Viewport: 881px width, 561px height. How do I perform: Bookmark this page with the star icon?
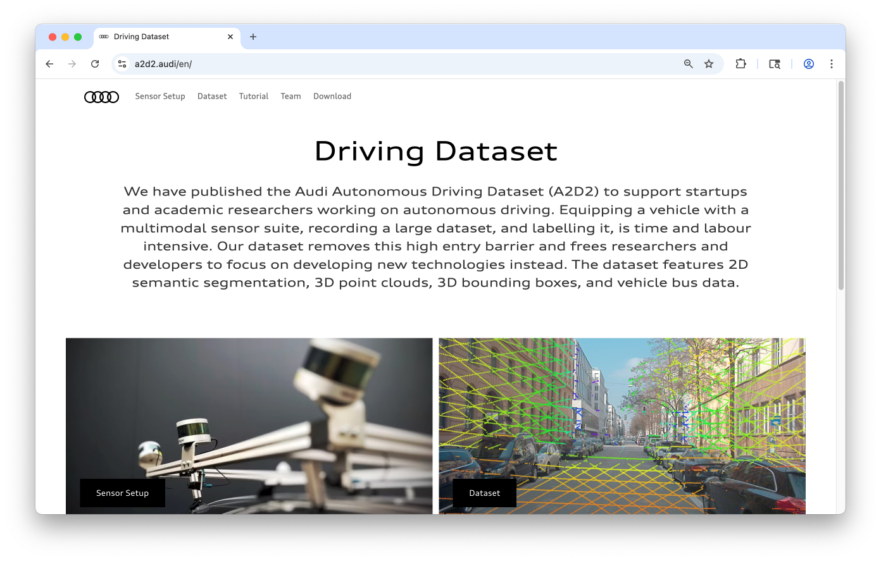709,64
